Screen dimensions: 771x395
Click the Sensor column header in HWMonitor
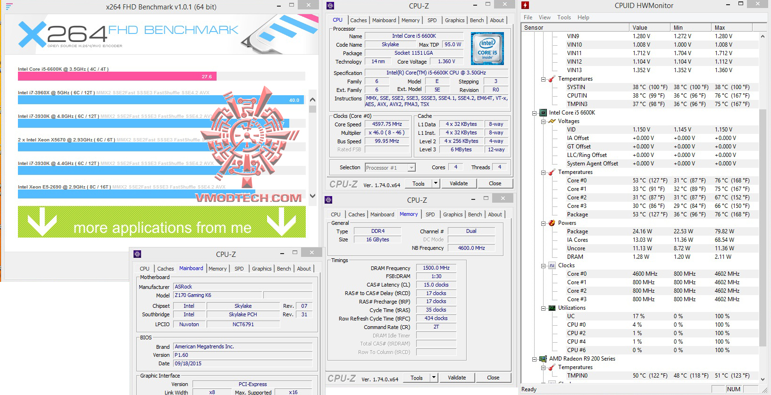pyautogui.click(x=576, y=27)
